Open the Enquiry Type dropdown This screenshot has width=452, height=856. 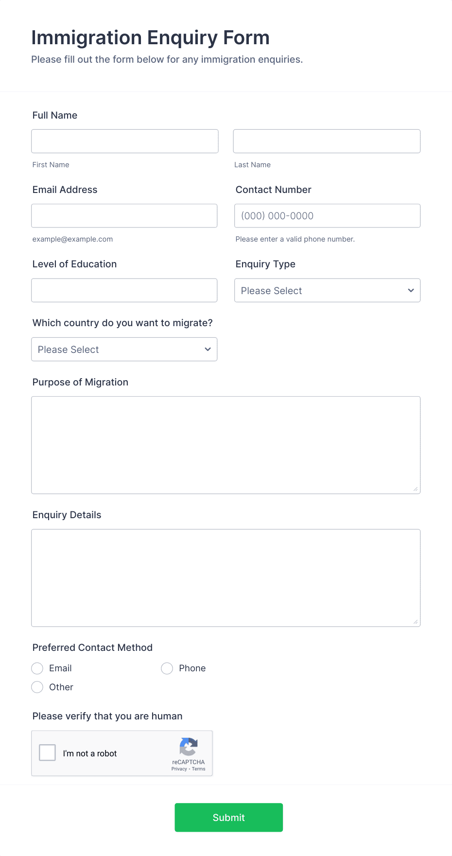tap(327, 290)
